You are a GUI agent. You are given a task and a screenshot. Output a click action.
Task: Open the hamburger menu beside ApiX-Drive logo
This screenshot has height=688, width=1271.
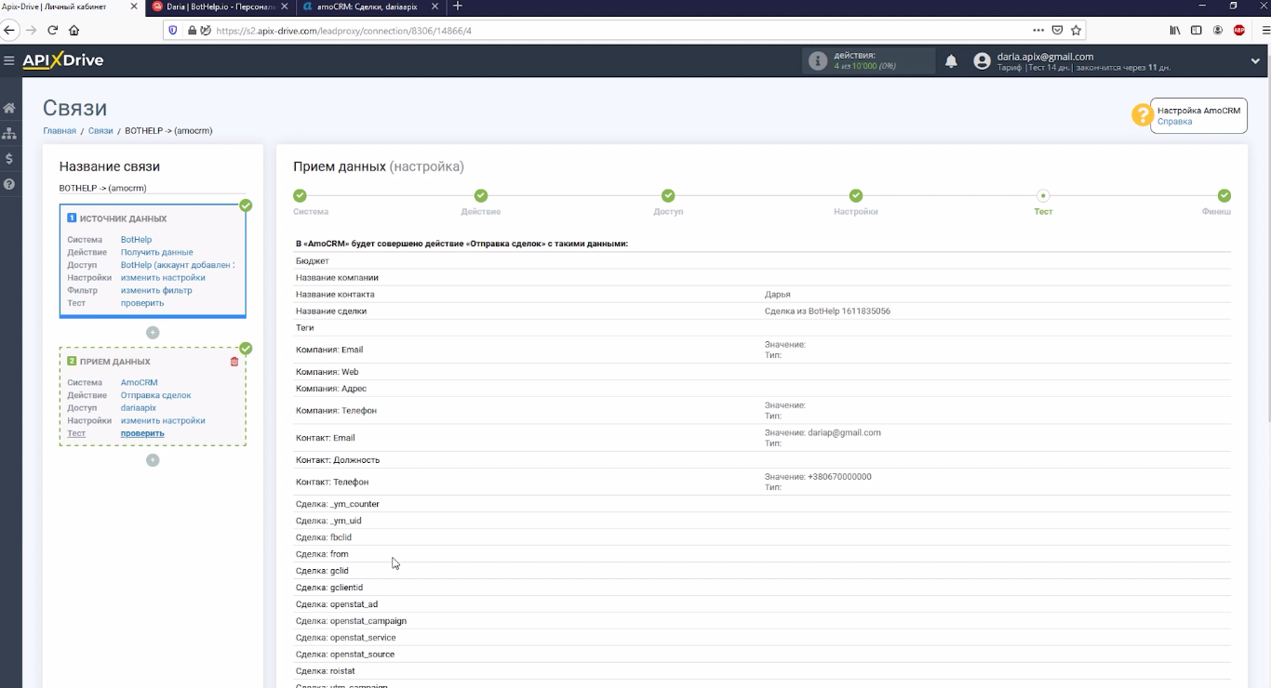pos(9,60)
